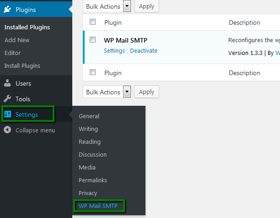Open the top Bulk Actions dropdown
Viewport: 280px width, 218px height.
[x=107, y=6]
